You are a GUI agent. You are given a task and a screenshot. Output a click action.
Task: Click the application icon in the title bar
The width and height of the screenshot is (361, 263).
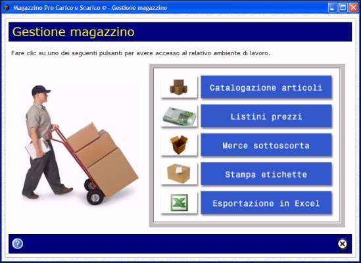7,8
